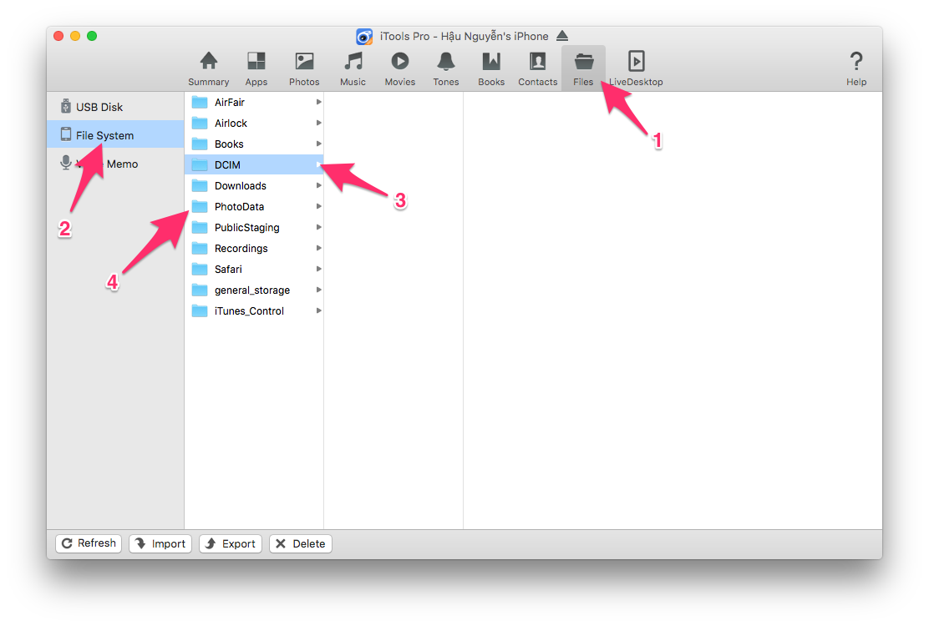Switch to the Books section

point(490,67)
